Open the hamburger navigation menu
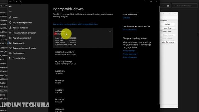The image size is (199, 112). pos(10,12)
